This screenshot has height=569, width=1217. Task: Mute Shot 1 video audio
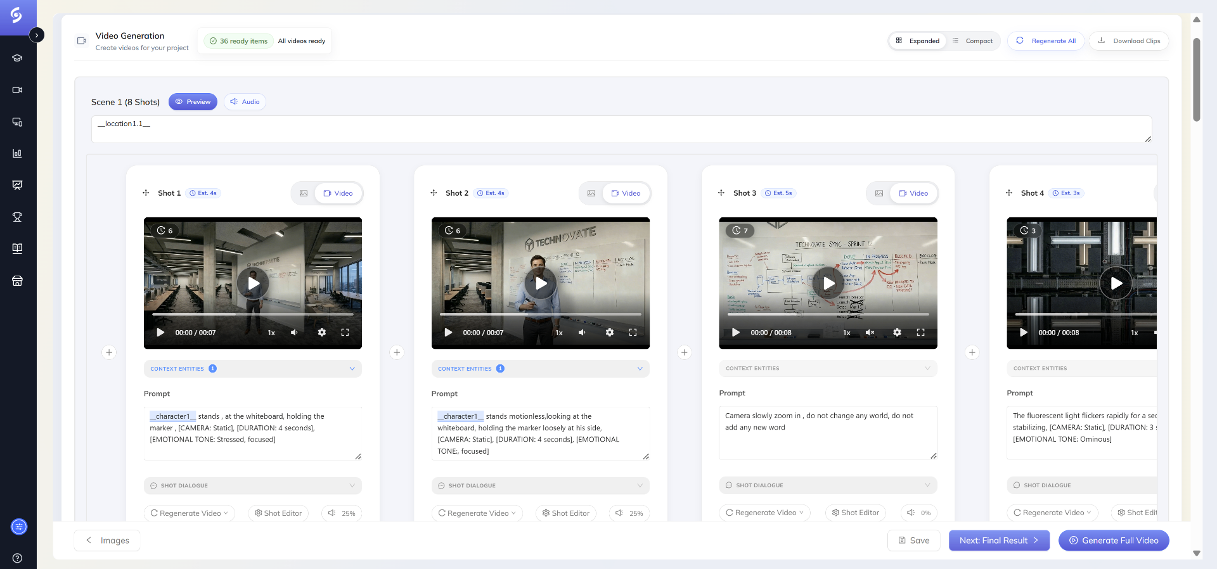click(295, 332)
